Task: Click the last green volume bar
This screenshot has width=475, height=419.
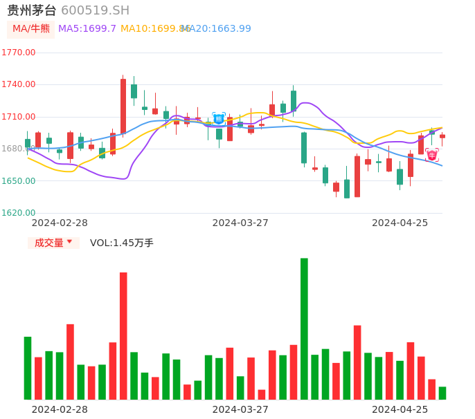Action: [442, 393]
